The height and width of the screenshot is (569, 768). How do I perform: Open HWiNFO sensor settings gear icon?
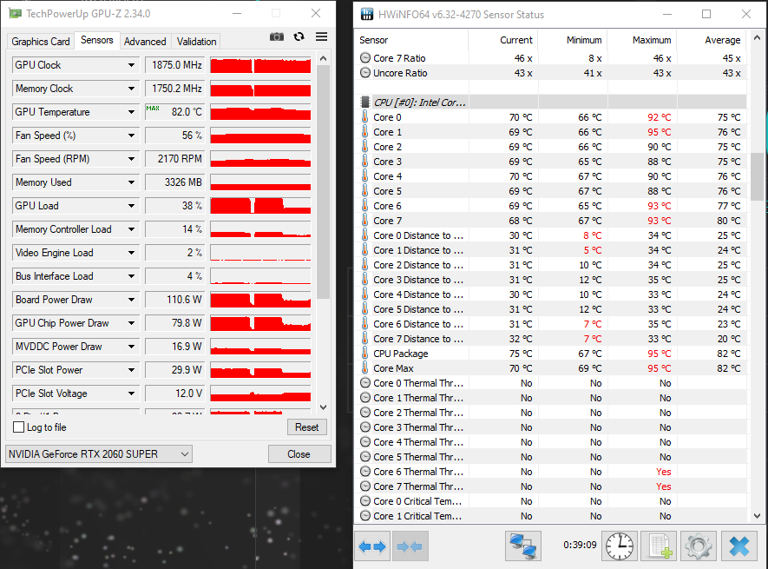(699, 546)
